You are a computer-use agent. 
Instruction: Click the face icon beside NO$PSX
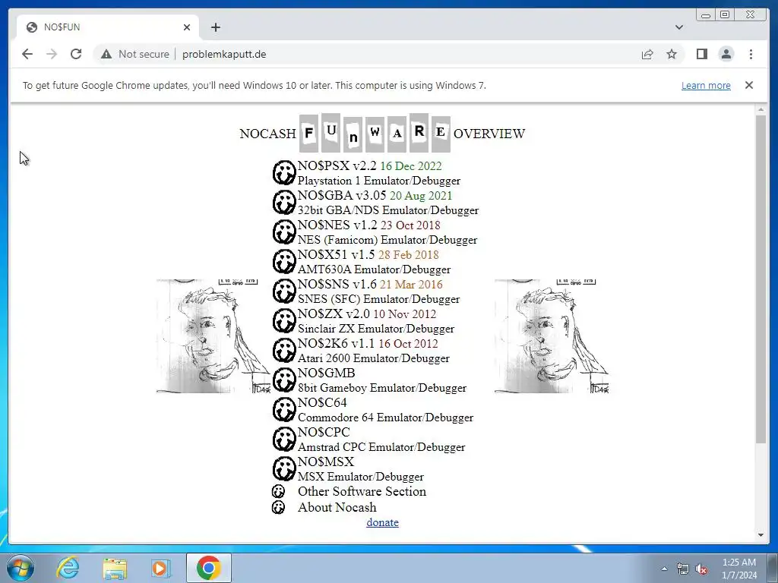tap(284, 173)
